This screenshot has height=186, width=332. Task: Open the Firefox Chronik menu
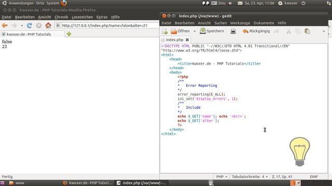(x=61, y=17)
